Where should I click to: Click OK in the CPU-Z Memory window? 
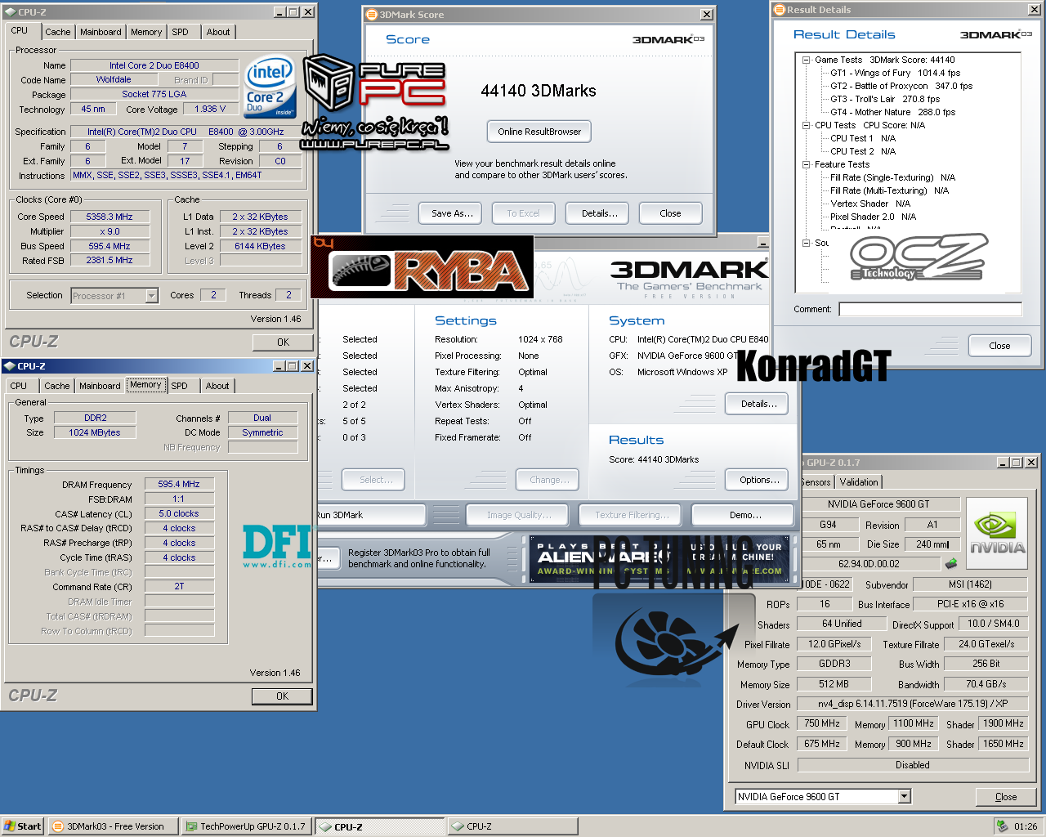[x=283, y=696]
